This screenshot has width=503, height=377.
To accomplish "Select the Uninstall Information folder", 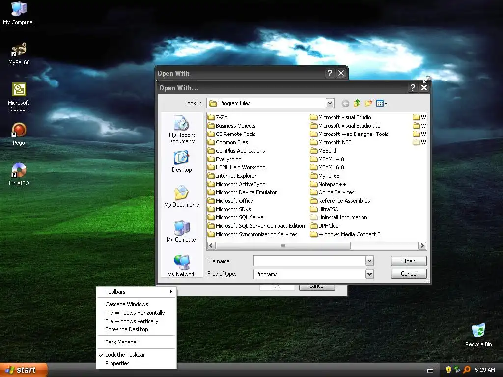I will point(338,217).
